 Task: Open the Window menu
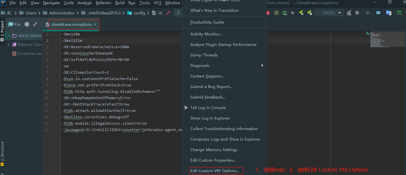coord(172,3)
